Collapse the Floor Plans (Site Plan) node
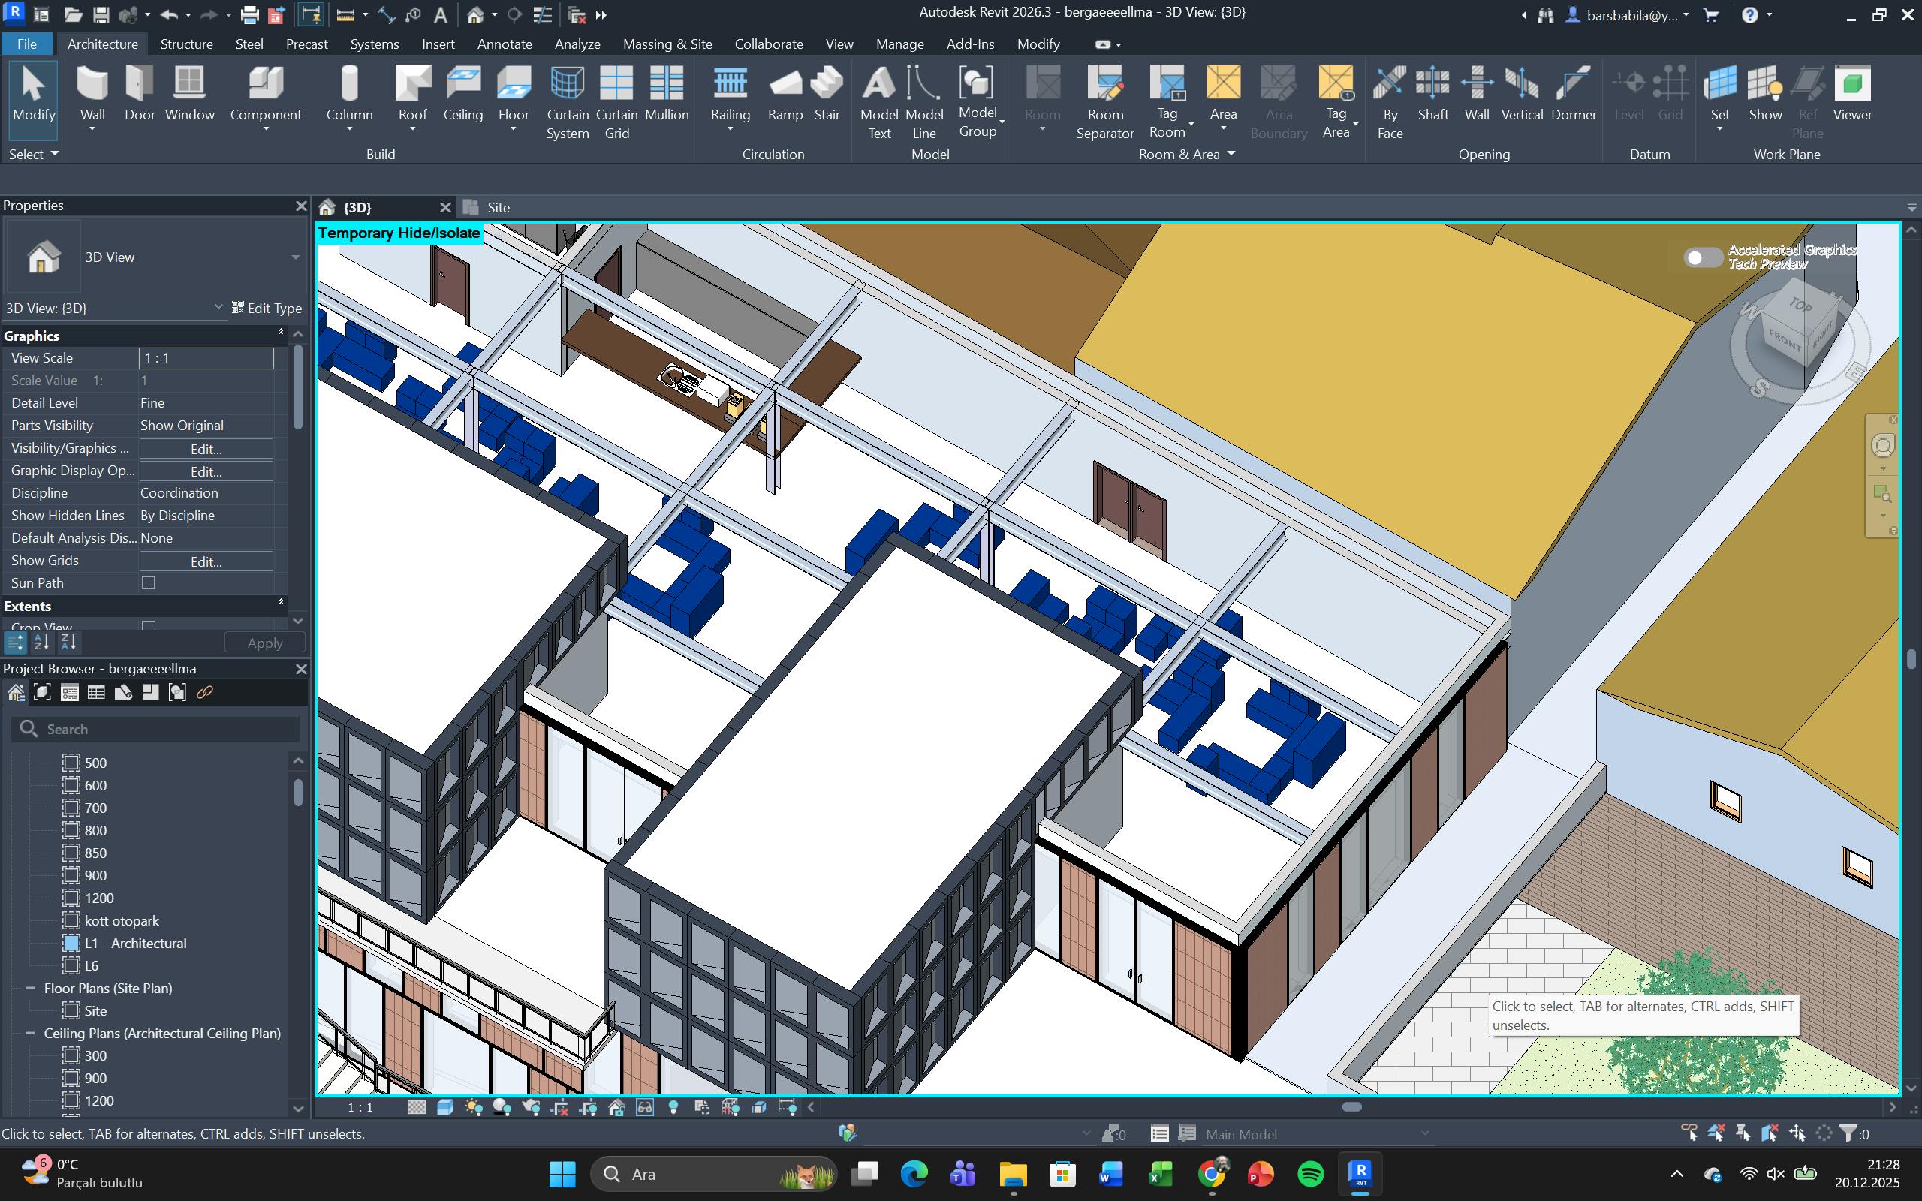The width and height of the screenshot is (1922, 1201). point(30,988)
